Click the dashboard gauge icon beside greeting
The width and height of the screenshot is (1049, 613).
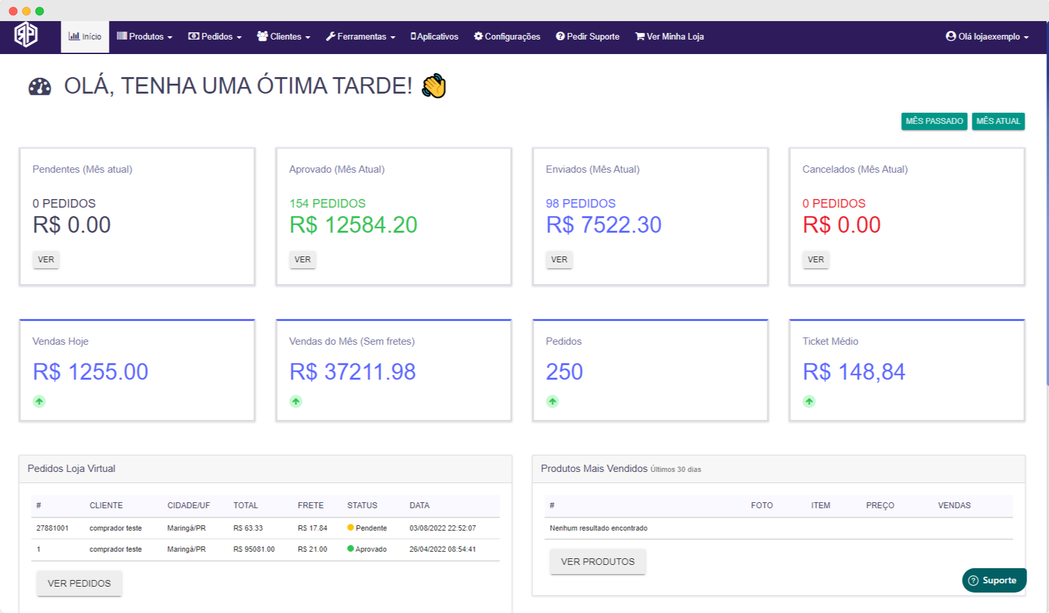click(40, 86)
